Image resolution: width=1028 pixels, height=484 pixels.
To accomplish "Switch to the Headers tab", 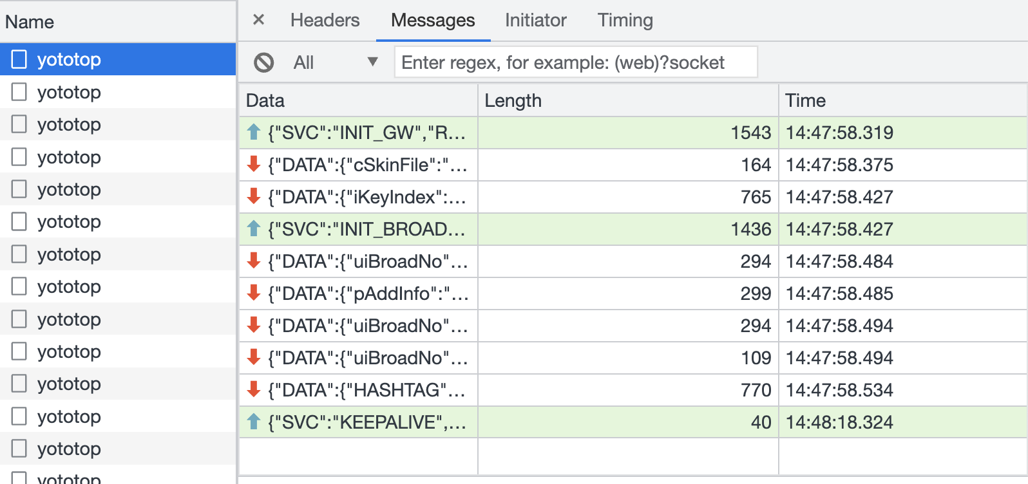I will click(325, 21).
